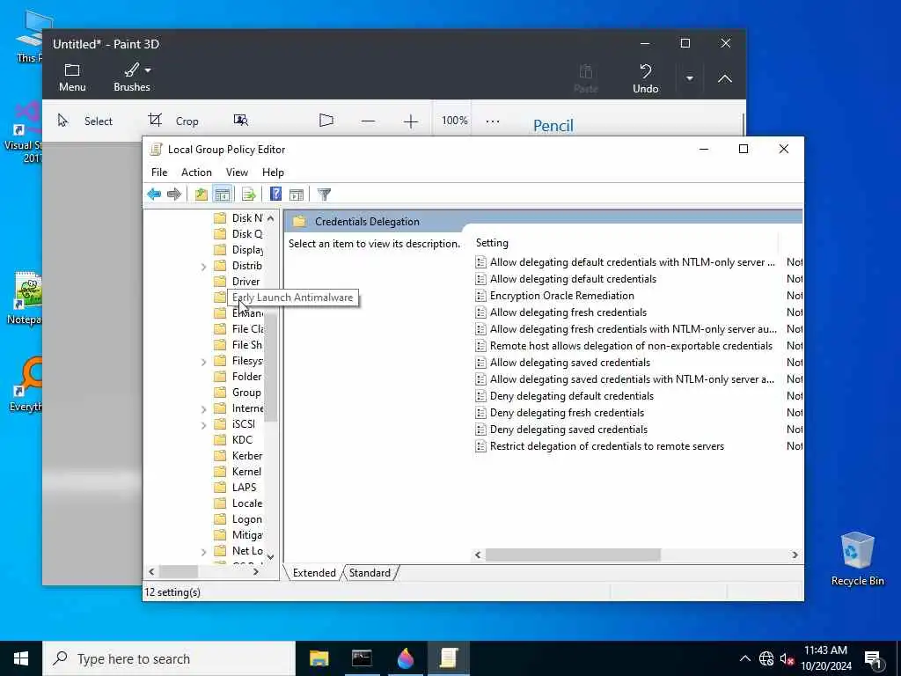This screenshot has height=676, width=901.
Task: Select the Logon tree folder
Action: [x=247, y=519]
